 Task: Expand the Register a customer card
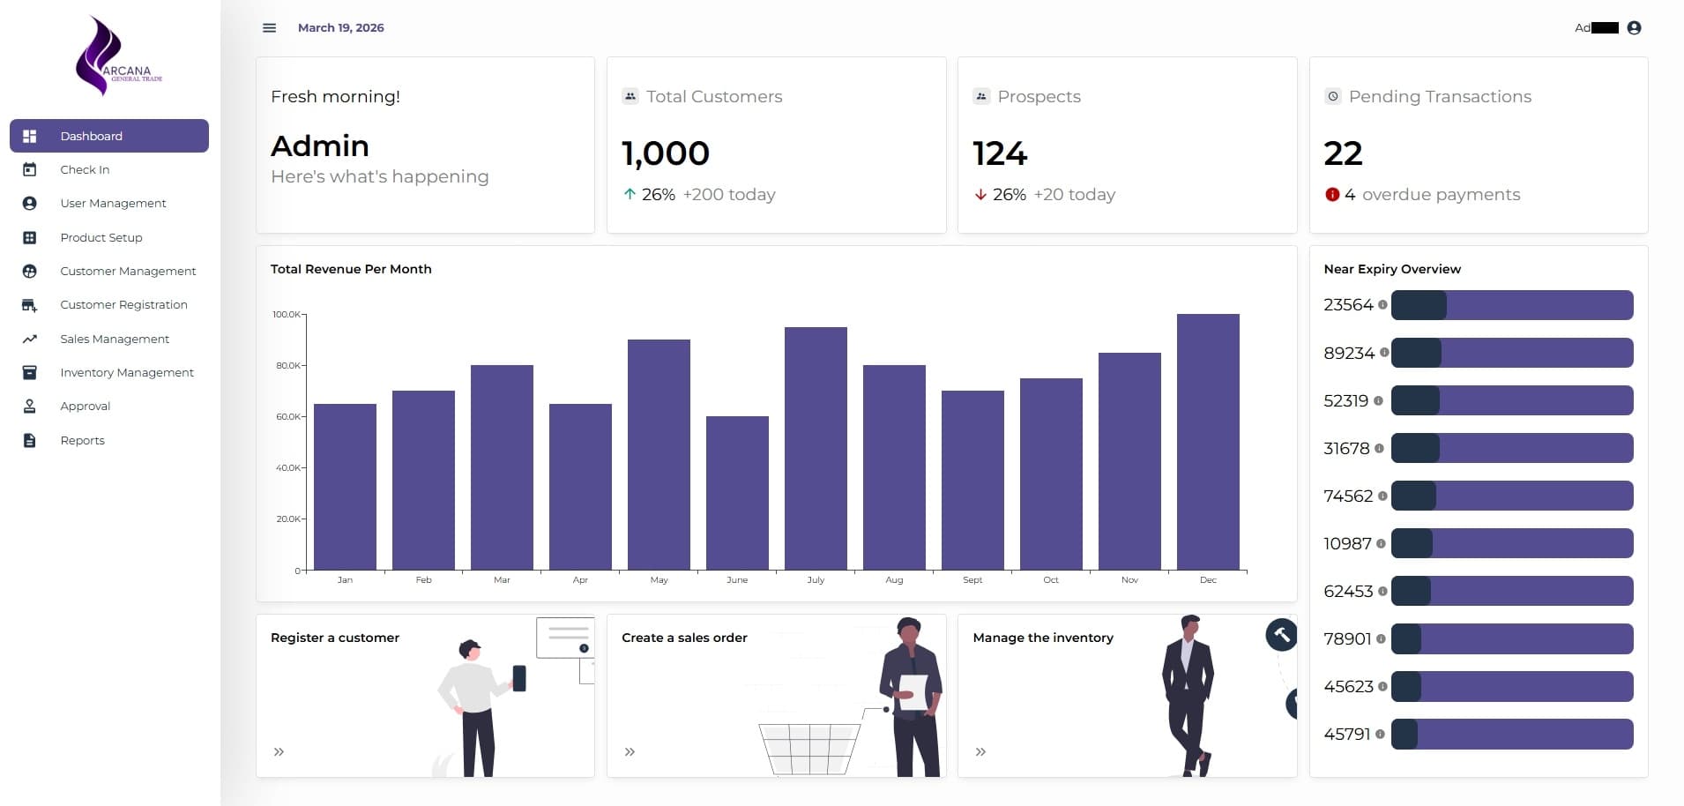[x=279, y=751]
